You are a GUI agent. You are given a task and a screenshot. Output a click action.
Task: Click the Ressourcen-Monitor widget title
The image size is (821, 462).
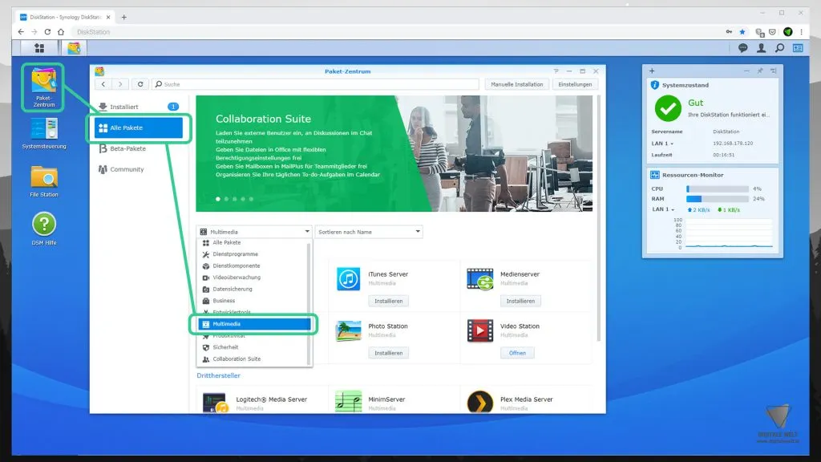692,176
